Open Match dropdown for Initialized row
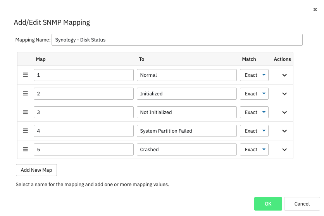Viewport: 324px width, 216px height. [254, 93]
